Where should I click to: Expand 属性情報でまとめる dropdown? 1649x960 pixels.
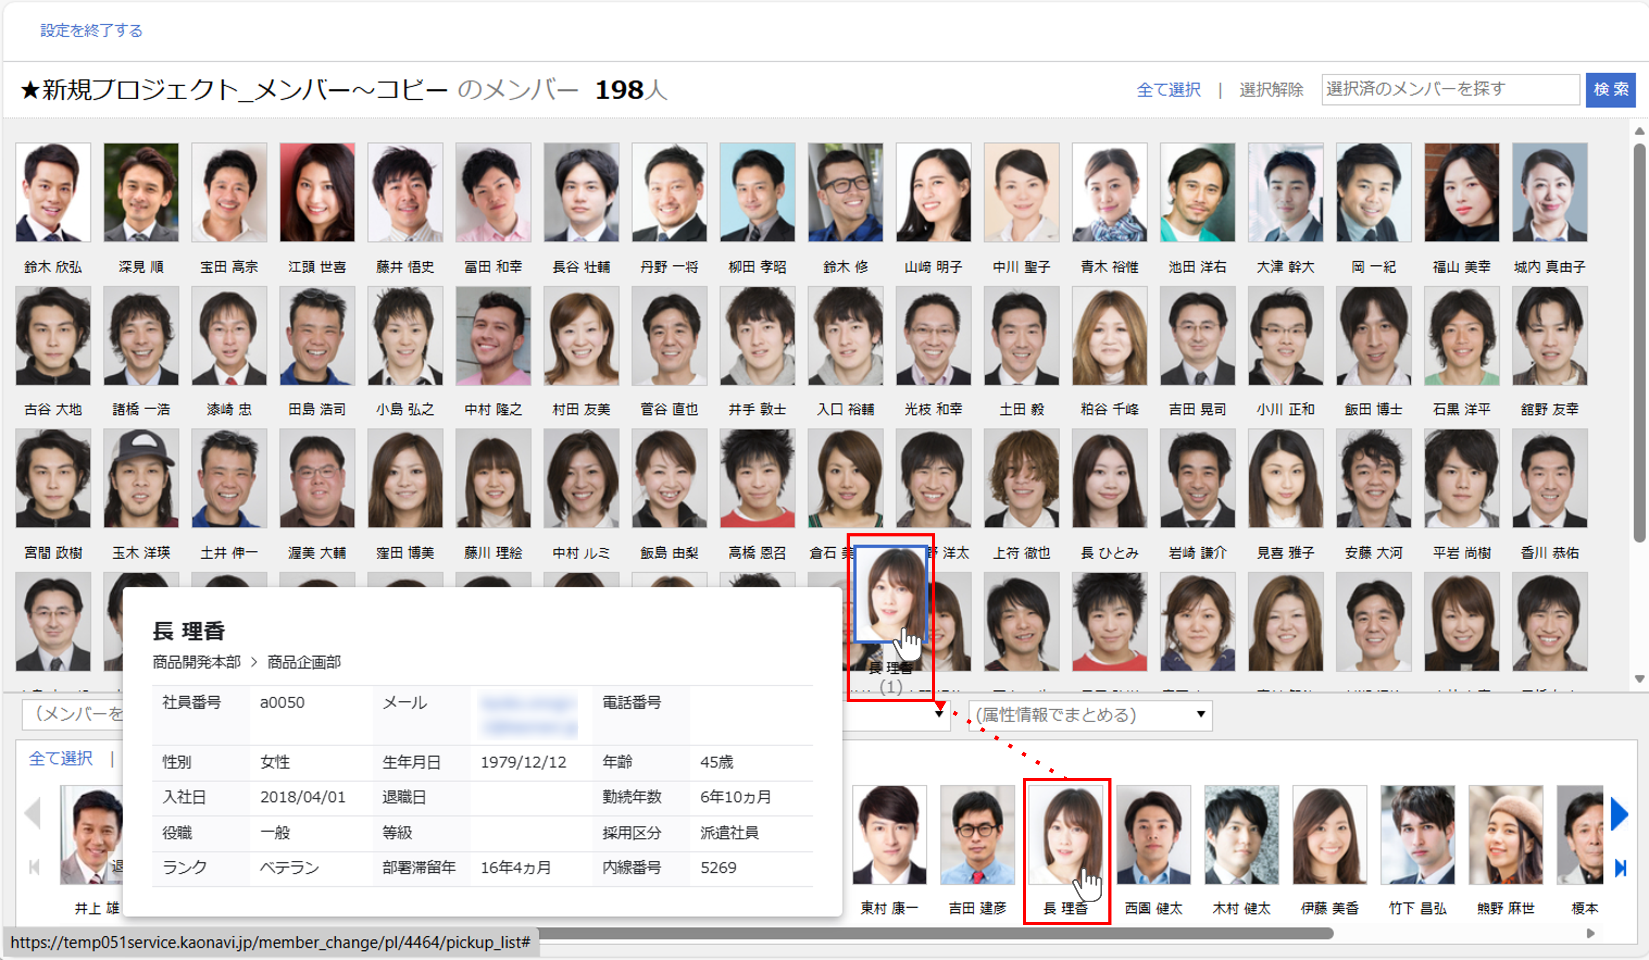(1089, 714)
